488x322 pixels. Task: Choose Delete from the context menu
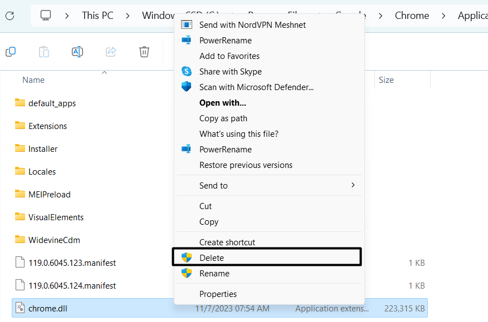[212, 258]
